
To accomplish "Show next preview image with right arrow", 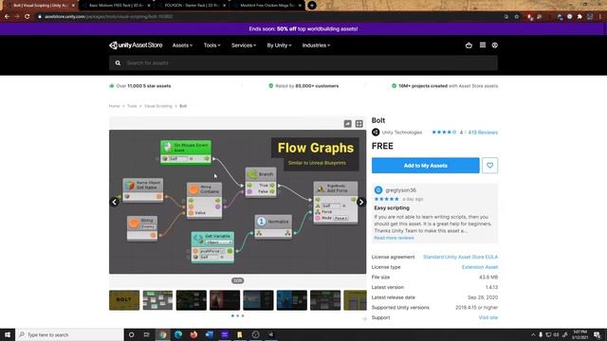I will pos(360,202).
